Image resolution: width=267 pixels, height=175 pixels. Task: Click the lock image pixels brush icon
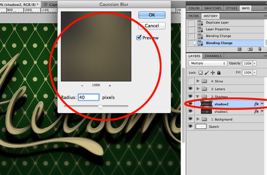206,73
